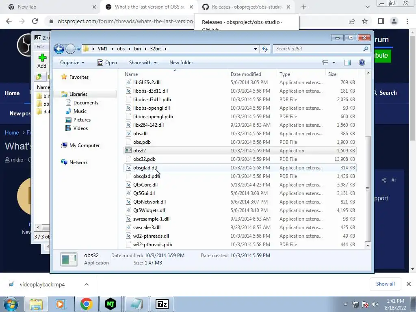Click Show all downloads
Screen dimensions: 416x312
(x=385, y=284)
